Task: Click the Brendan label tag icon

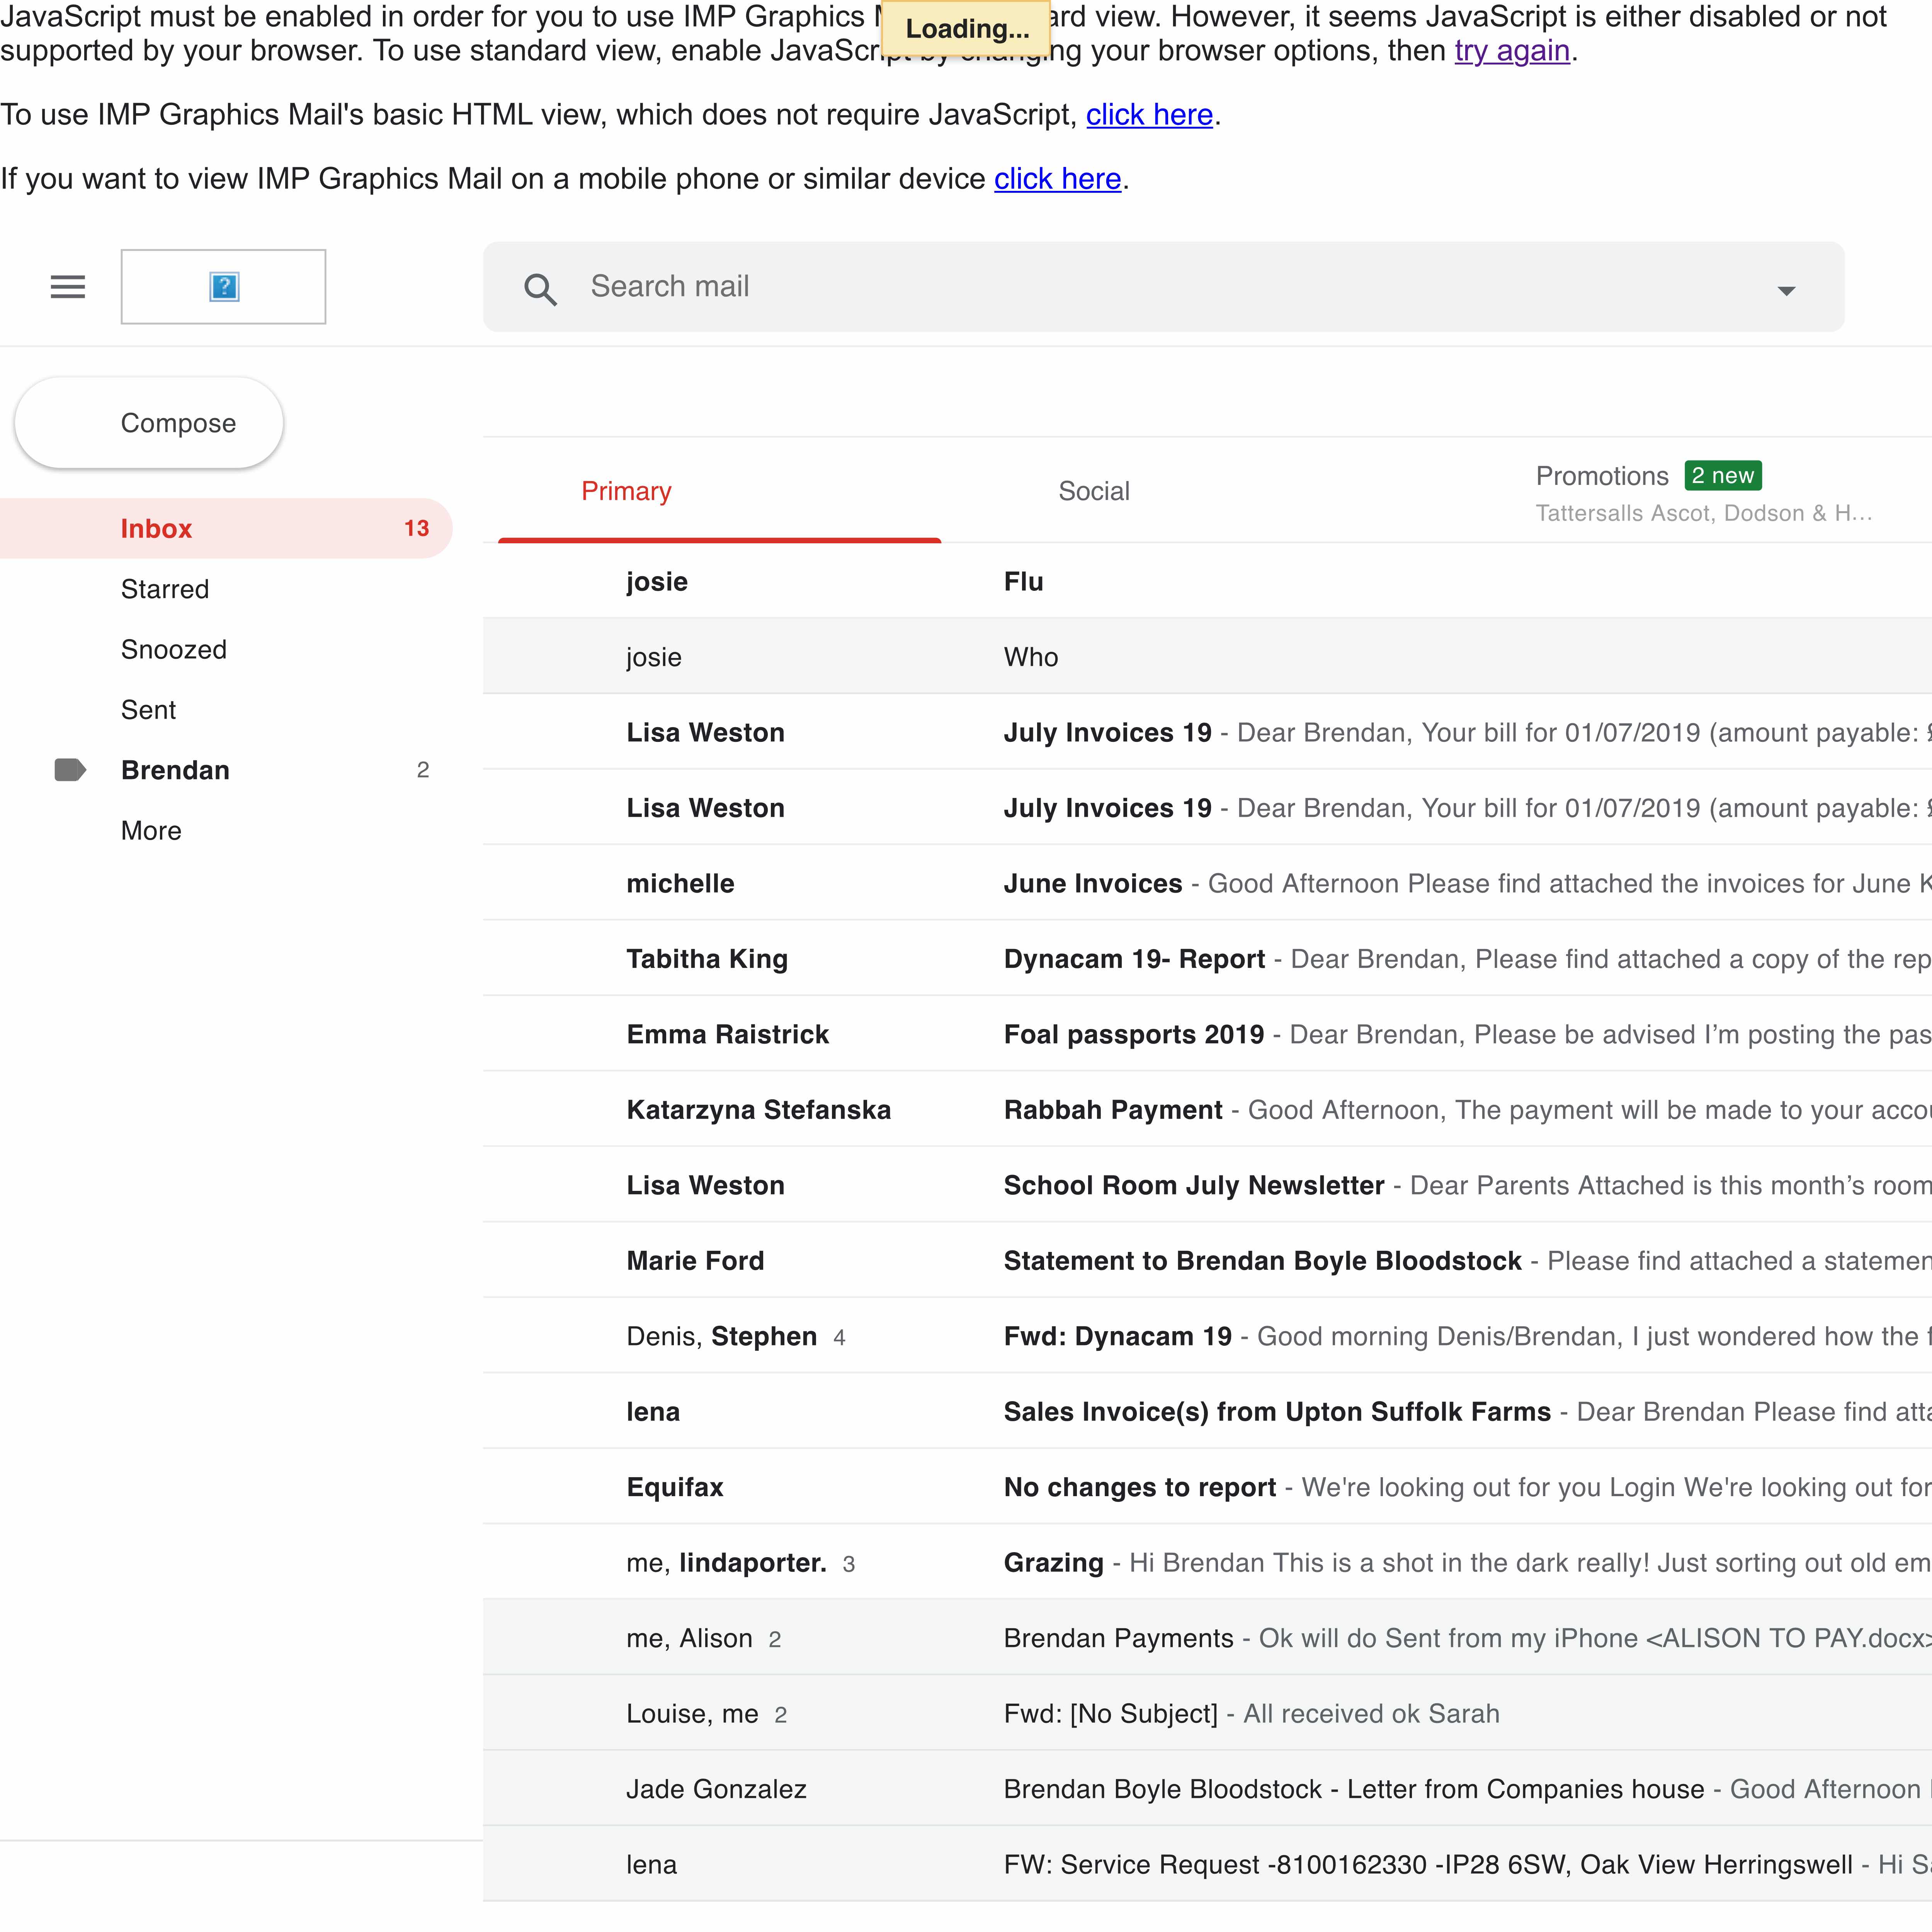Action: coord(70,770)
